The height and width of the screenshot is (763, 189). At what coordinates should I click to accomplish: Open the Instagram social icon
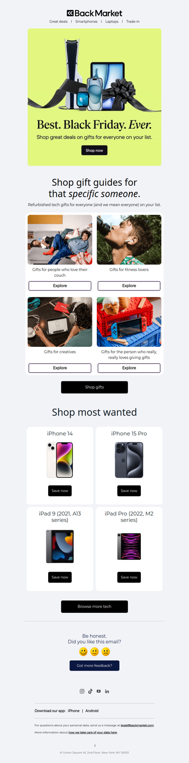(x=82, y=691)
